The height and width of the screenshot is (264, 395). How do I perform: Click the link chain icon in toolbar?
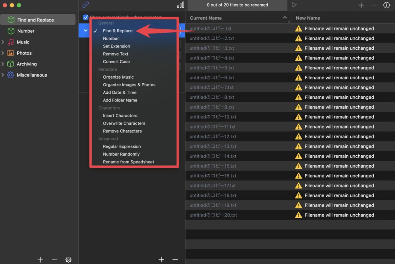tap(86, 5)
